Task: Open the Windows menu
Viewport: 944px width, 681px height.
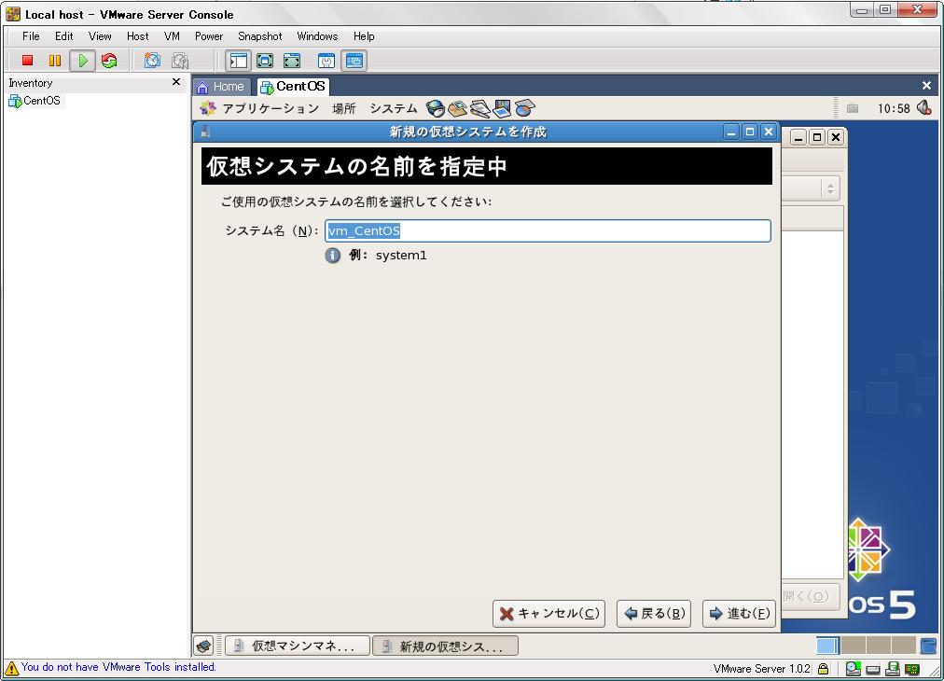Action: (x=317, y=36)
